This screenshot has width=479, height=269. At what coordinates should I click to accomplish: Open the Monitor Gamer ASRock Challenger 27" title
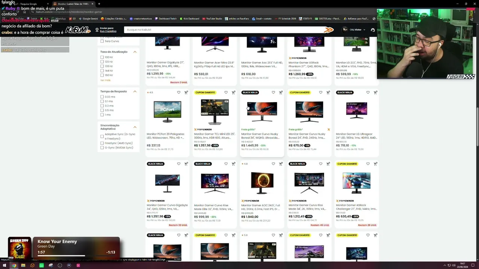tap(356, 207)
